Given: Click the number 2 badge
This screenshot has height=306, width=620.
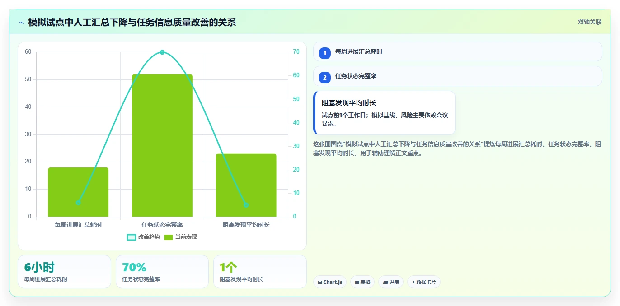Looking at the screenshot, I should coord(324,78).
